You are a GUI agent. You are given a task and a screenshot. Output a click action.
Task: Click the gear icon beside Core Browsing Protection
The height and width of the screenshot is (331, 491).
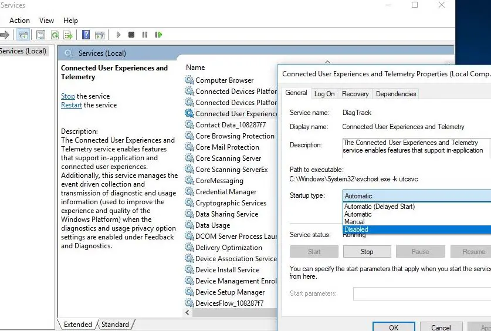tap(189, 136)
